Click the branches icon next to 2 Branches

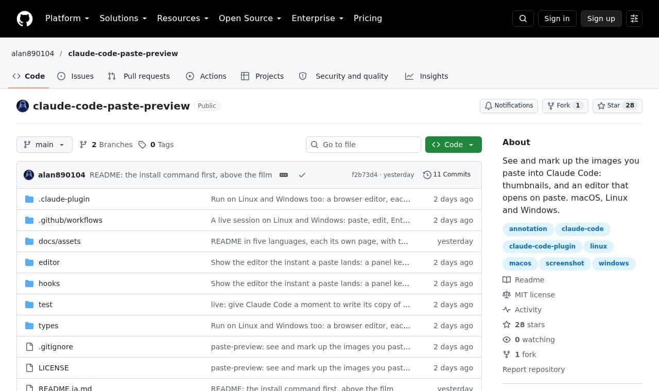pos(83,145)
